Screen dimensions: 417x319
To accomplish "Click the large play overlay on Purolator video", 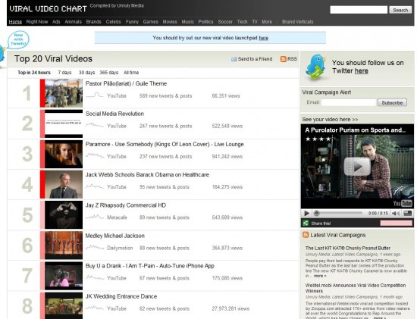I will [x=357, y=167].
